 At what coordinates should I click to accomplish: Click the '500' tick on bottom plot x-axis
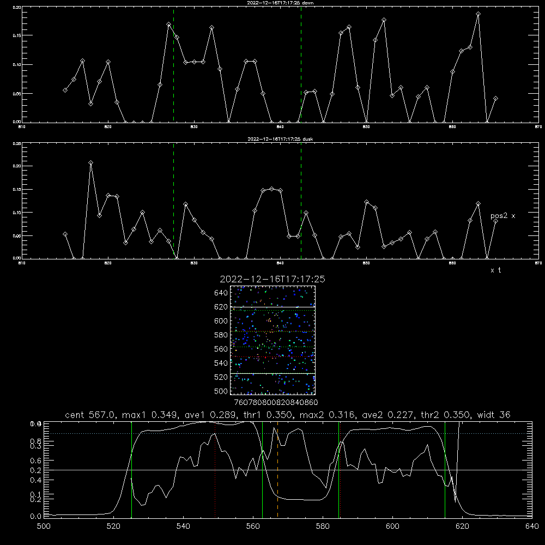click(x=44, y=526)
